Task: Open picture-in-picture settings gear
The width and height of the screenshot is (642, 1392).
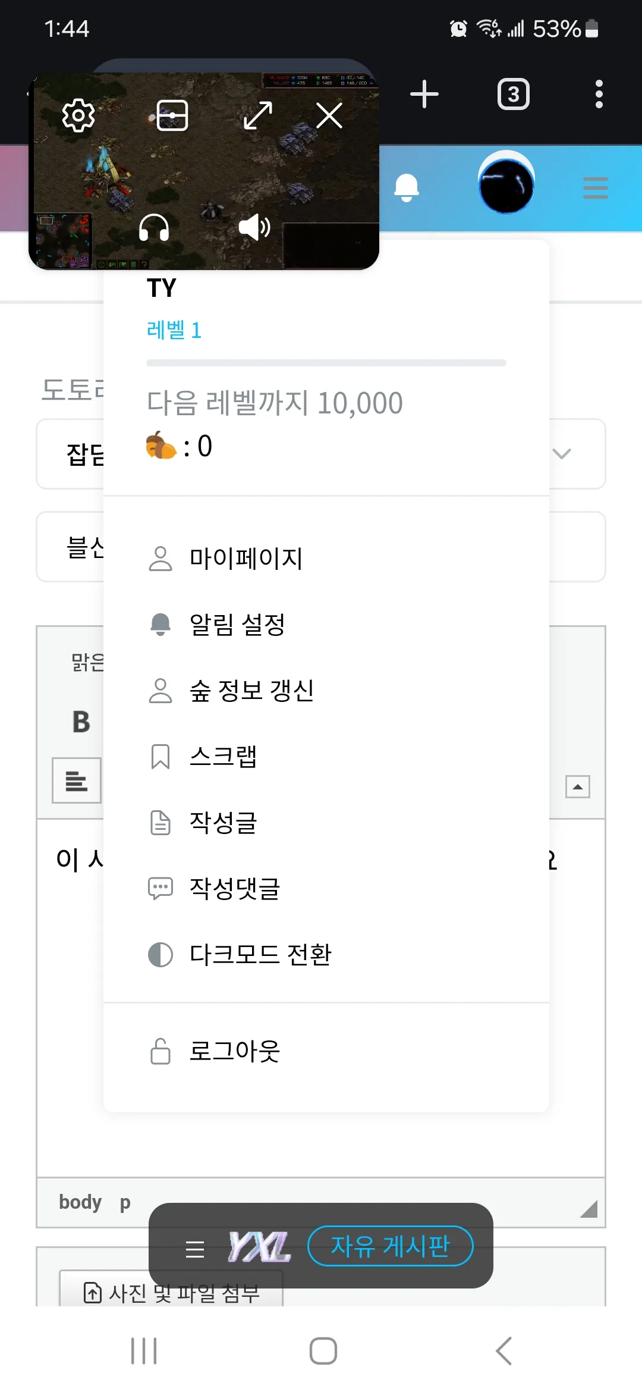Action: [78, 115]
